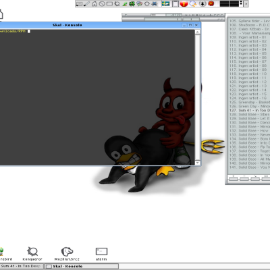Click the playlist add (+) button
The height and width of the screenshot is (270, 270).
[234, 178]
